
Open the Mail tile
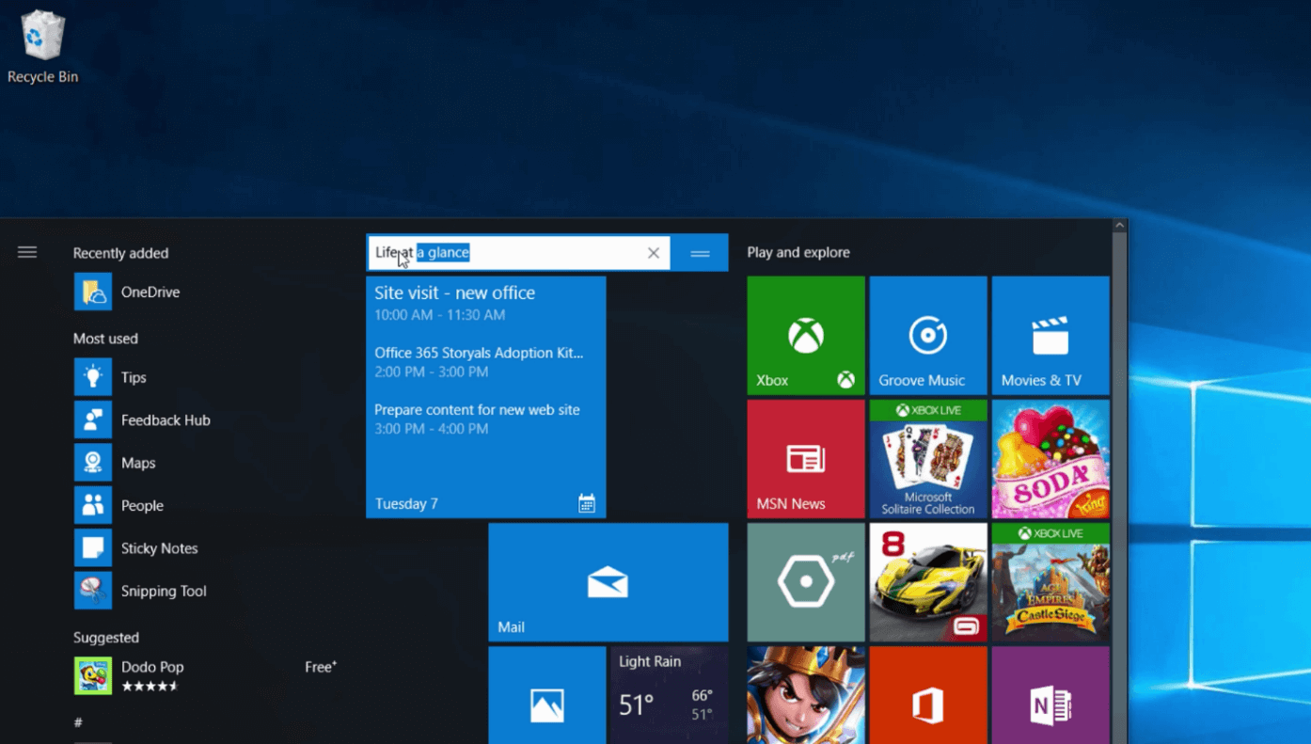(x=608, y=582)
